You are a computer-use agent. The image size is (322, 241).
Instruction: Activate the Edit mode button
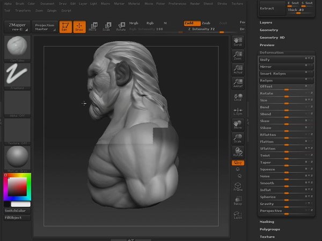[x=65, y=27]
